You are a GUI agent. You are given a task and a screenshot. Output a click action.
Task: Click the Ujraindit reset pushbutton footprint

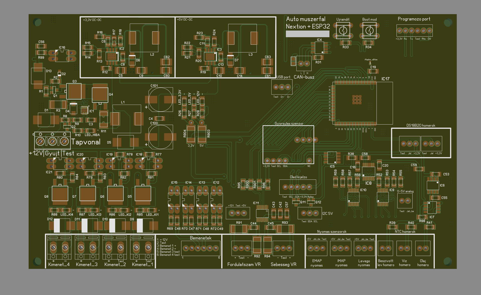point(342,31)
